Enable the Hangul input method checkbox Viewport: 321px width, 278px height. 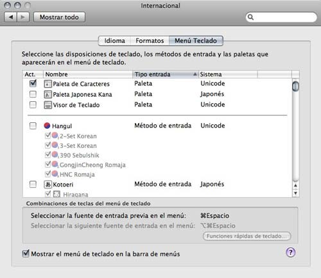point(33,126)
